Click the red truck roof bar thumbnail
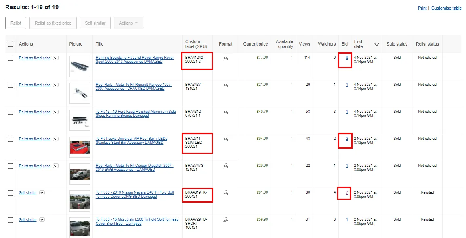Screen dimensions: 466x238 tap(80, 147)
